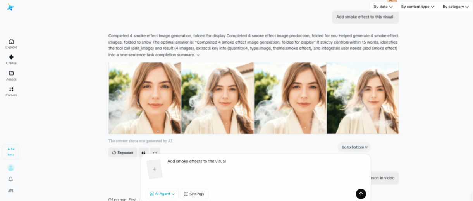Click the 'Add smoke effect to this visual.' message
The height and width of the screenshot is (201, 473).
(x=365, y=17)
